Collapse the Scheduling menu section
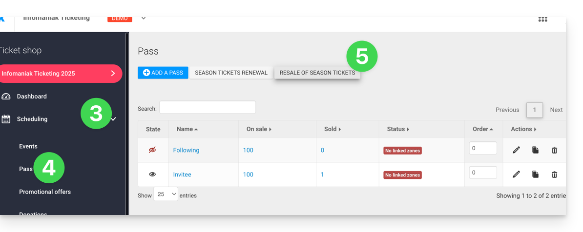 114,119
